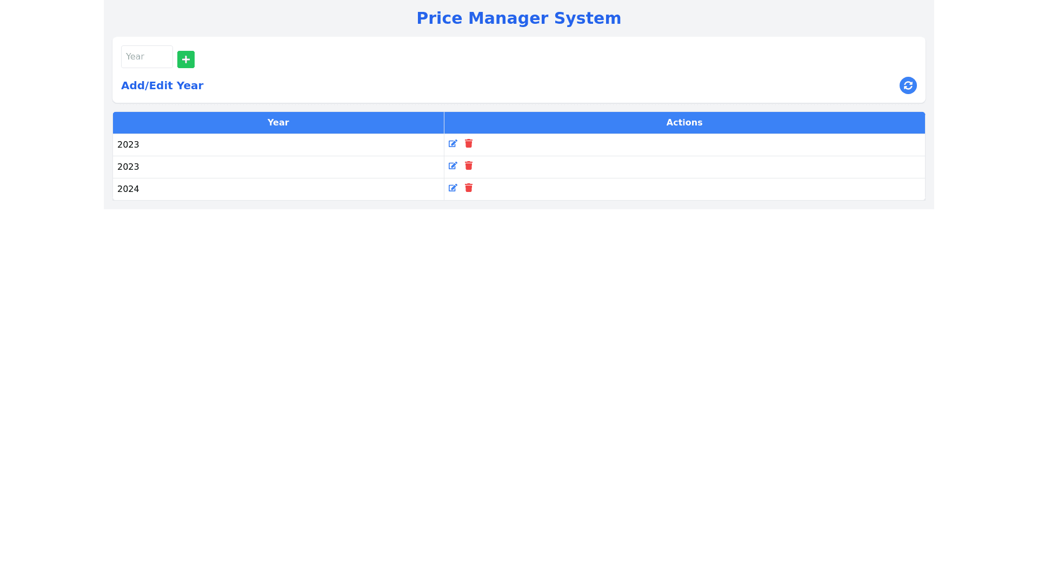1038x584 pixels.
Task: Click the Year column header
Action: coord(278,123)
